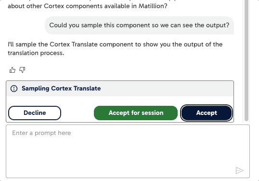Click the user message asking to sample the component

139,25
